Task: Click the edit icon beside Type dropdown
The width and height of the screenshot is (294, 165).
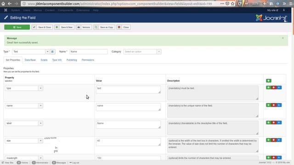Action: (52, 52)
